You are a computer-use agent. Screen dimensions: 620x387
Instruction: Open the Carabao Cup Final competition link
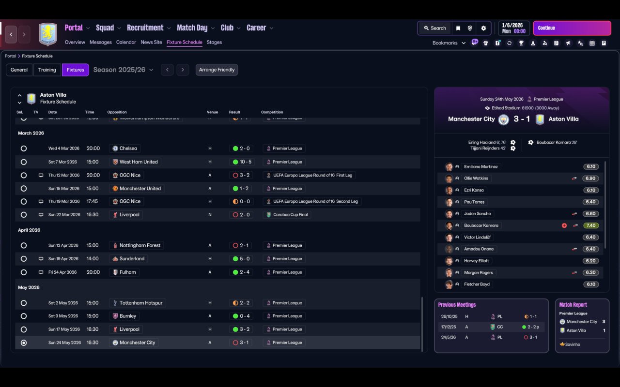click(x=287, y=215)
